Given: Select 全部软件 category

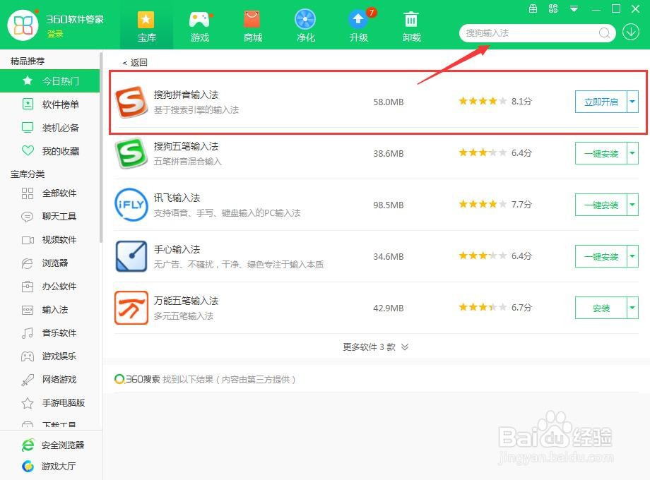Looking at the screenshot, I should pos(49,193).
